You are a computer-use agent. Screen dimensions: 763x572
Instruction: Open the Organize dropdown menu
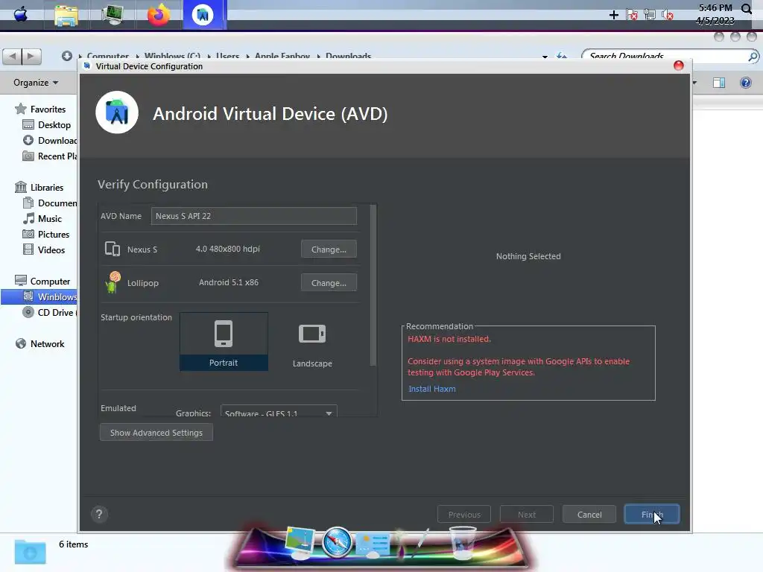click(36, 83)
